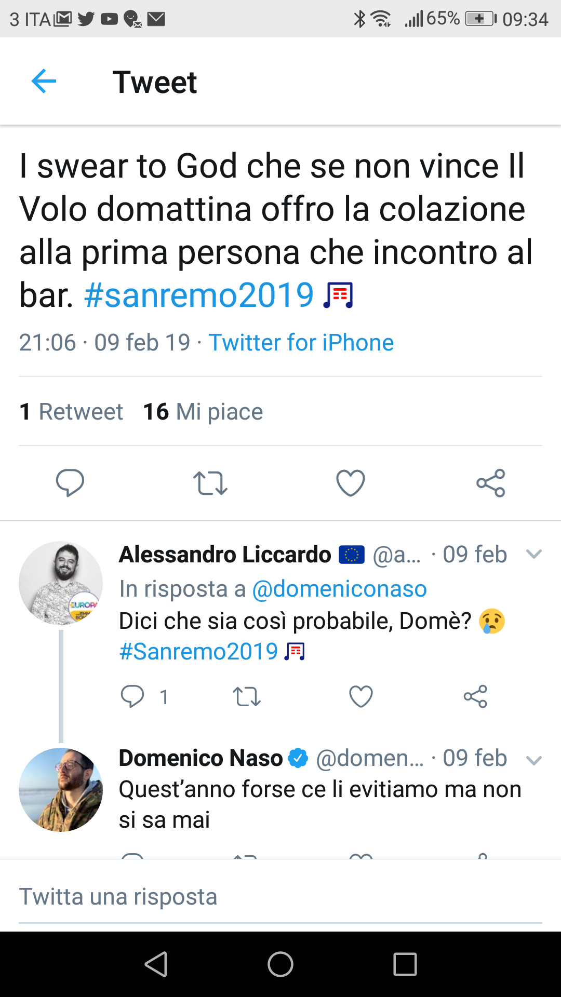Share Alessandro Liccardo's reply

click(475, 696)
